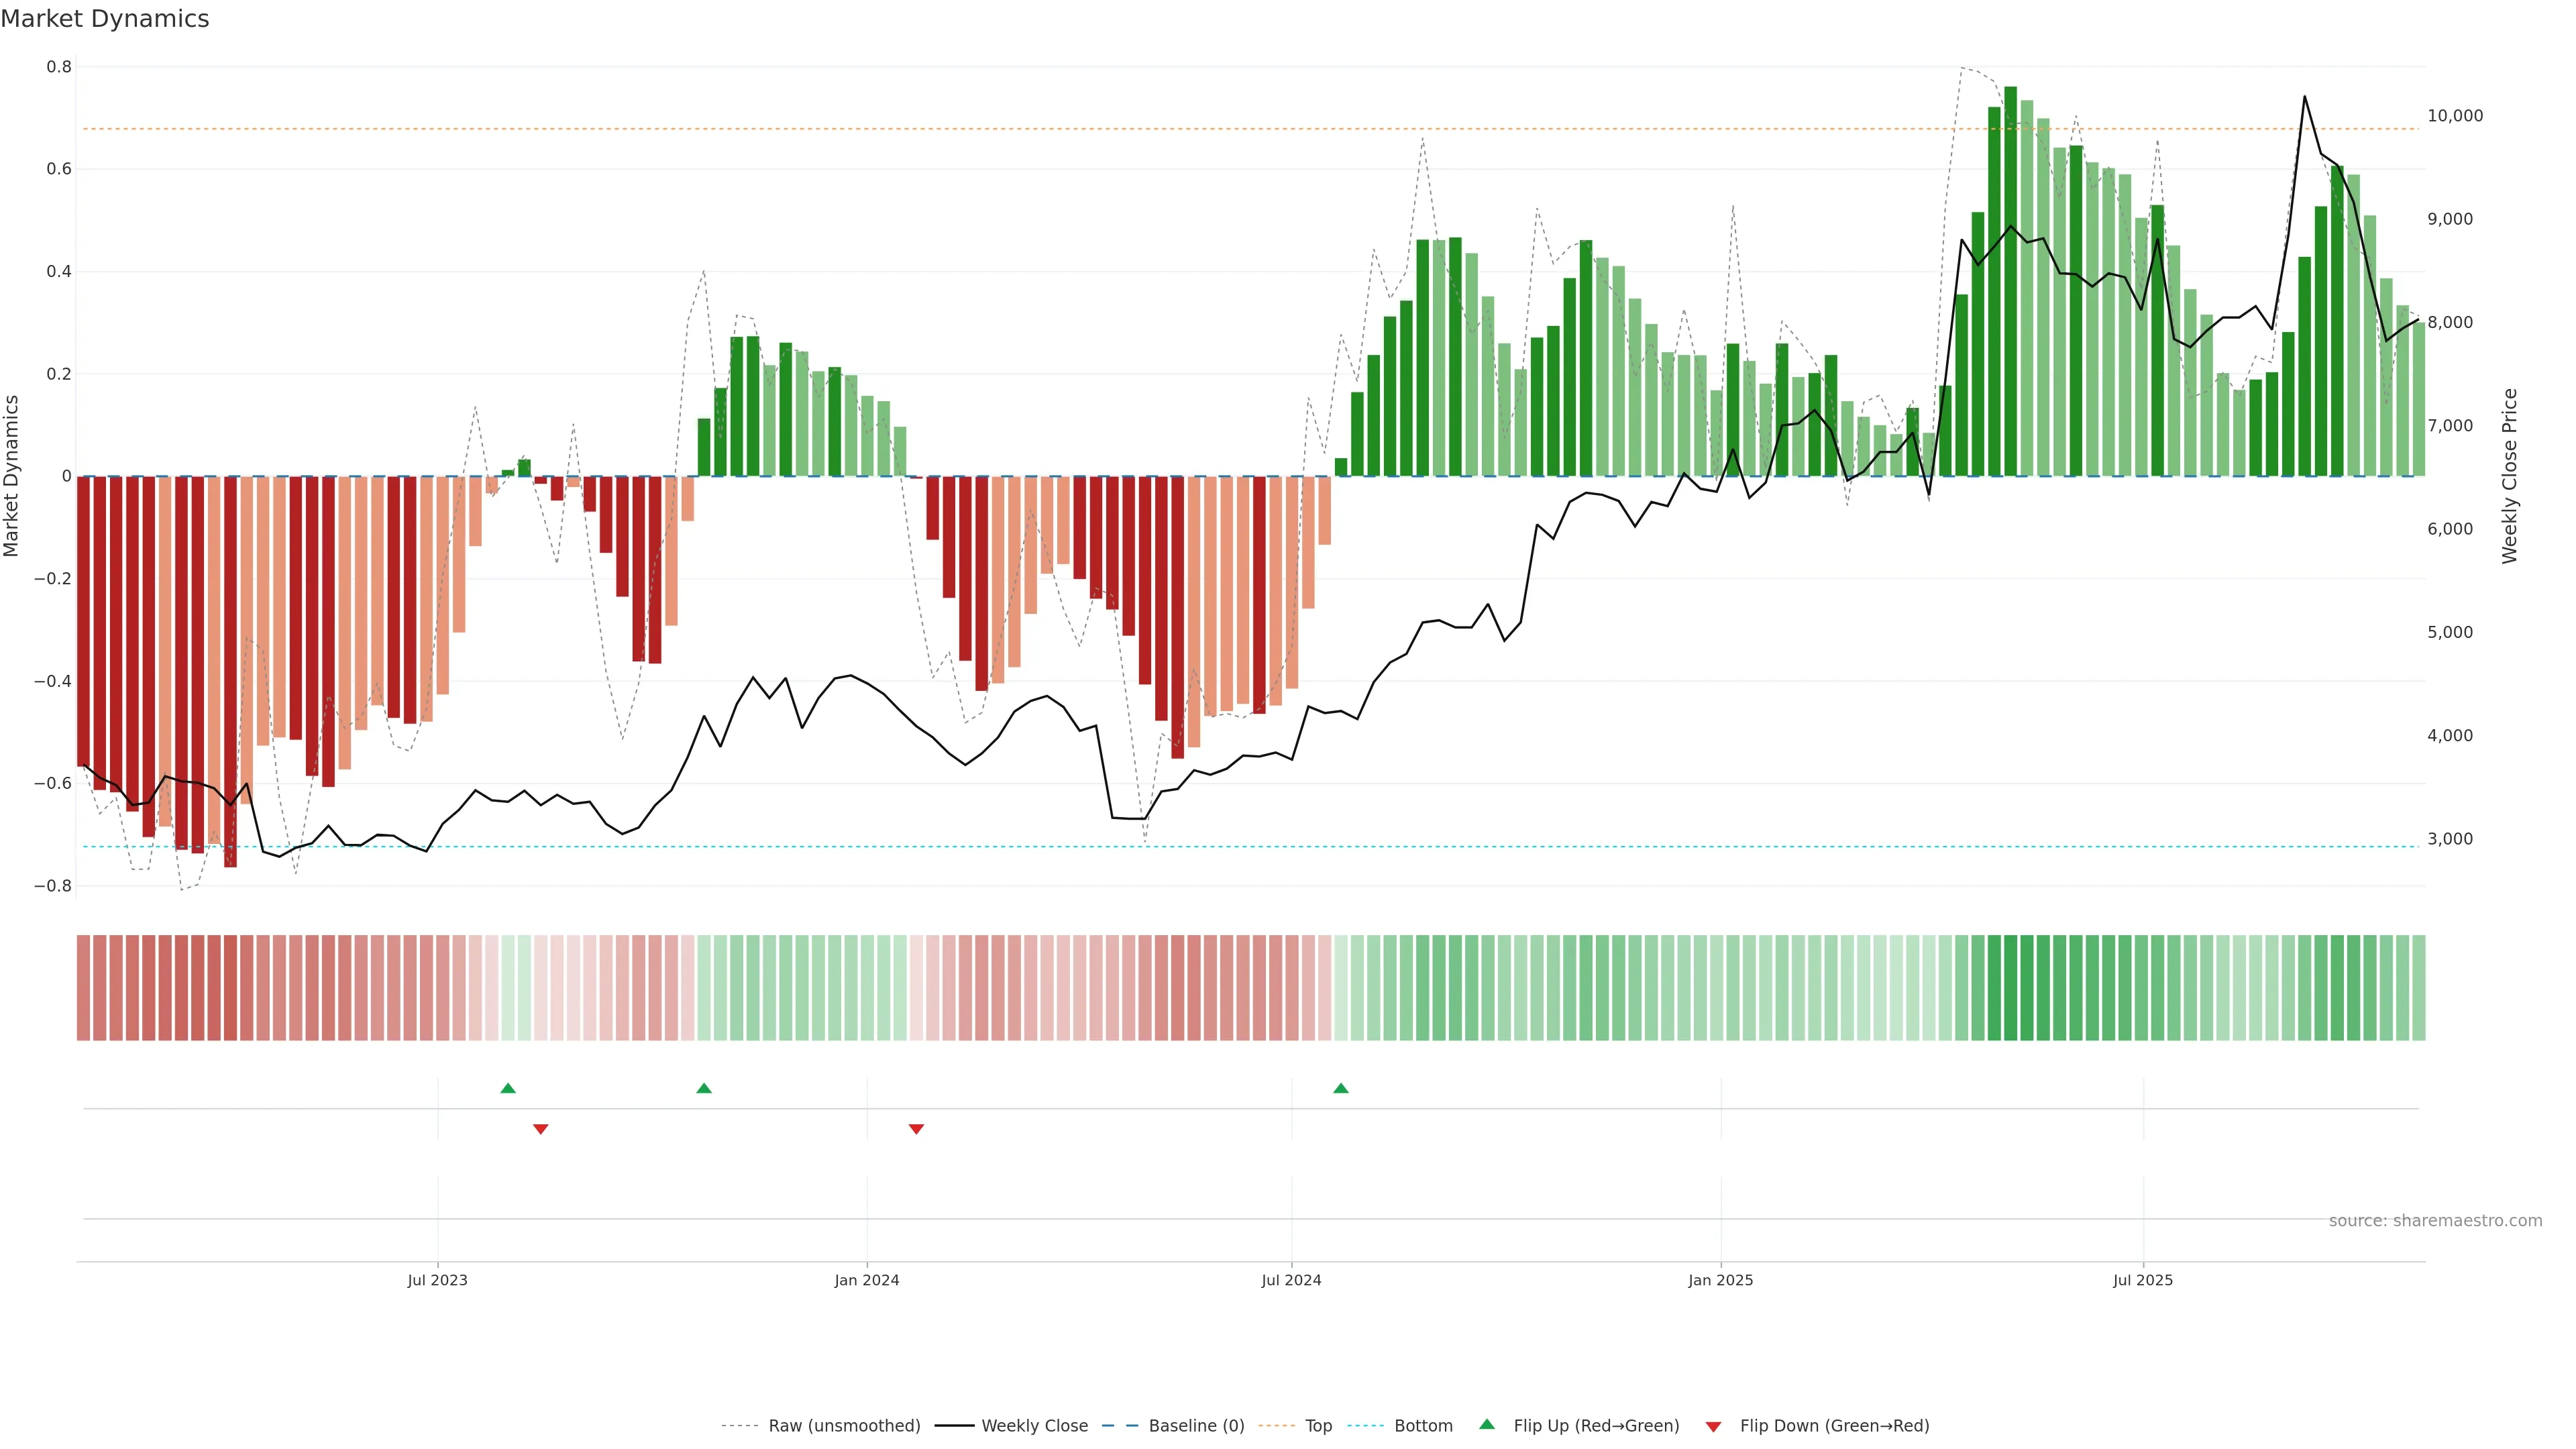This screenshot has width=2576, height=1449.
Task: Click the second green flip-up triangle marker
Action: pyautogui.click(x=704, y=1088)
